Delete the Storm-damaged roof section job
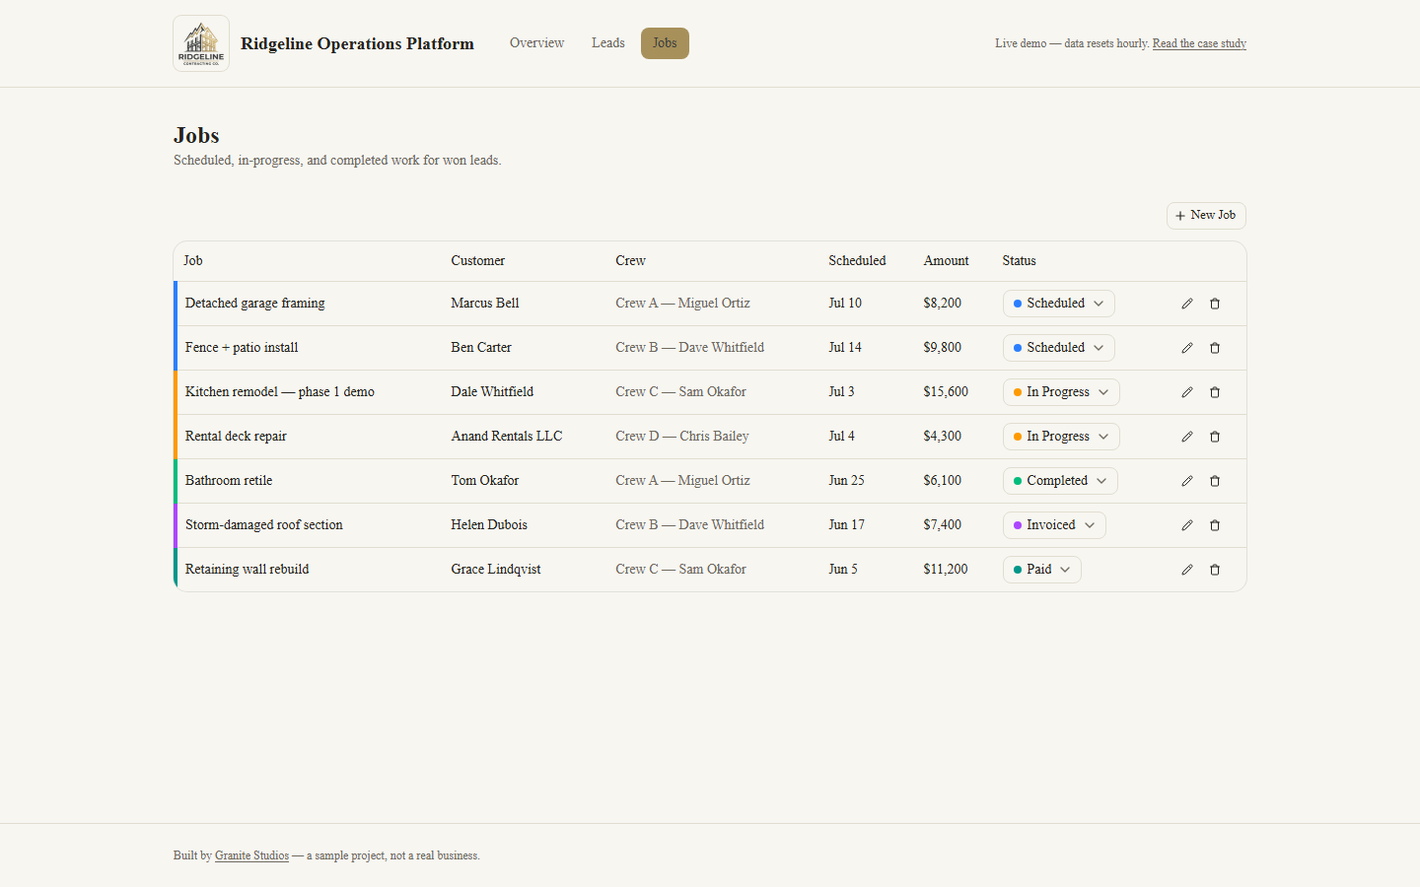1420x887 pixels. pos(1215,525)
